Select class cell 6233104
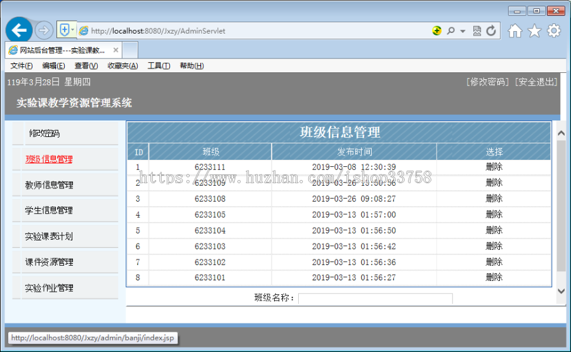 [210, 230]
